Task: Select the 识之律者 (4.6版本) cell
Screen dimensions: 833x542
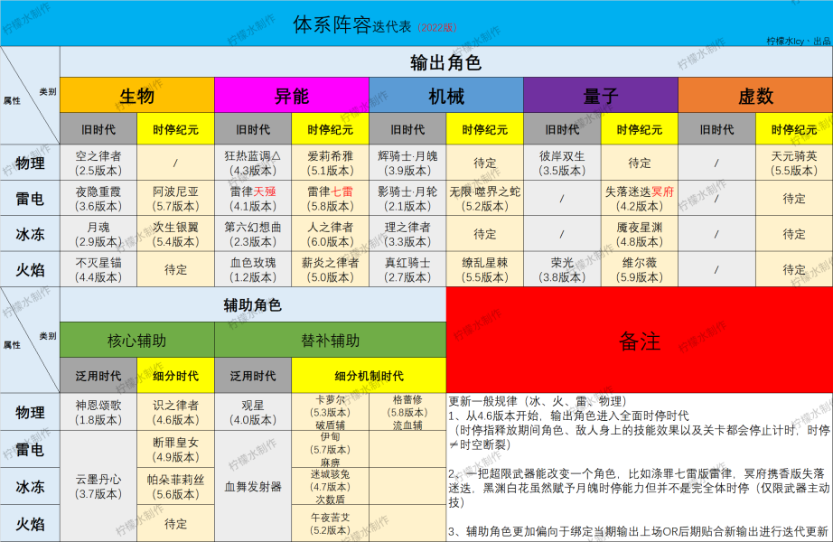Action: (x=176, y=412)
